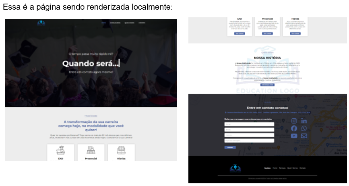Click the Presencial classroom icon

[x=91, y=151]
